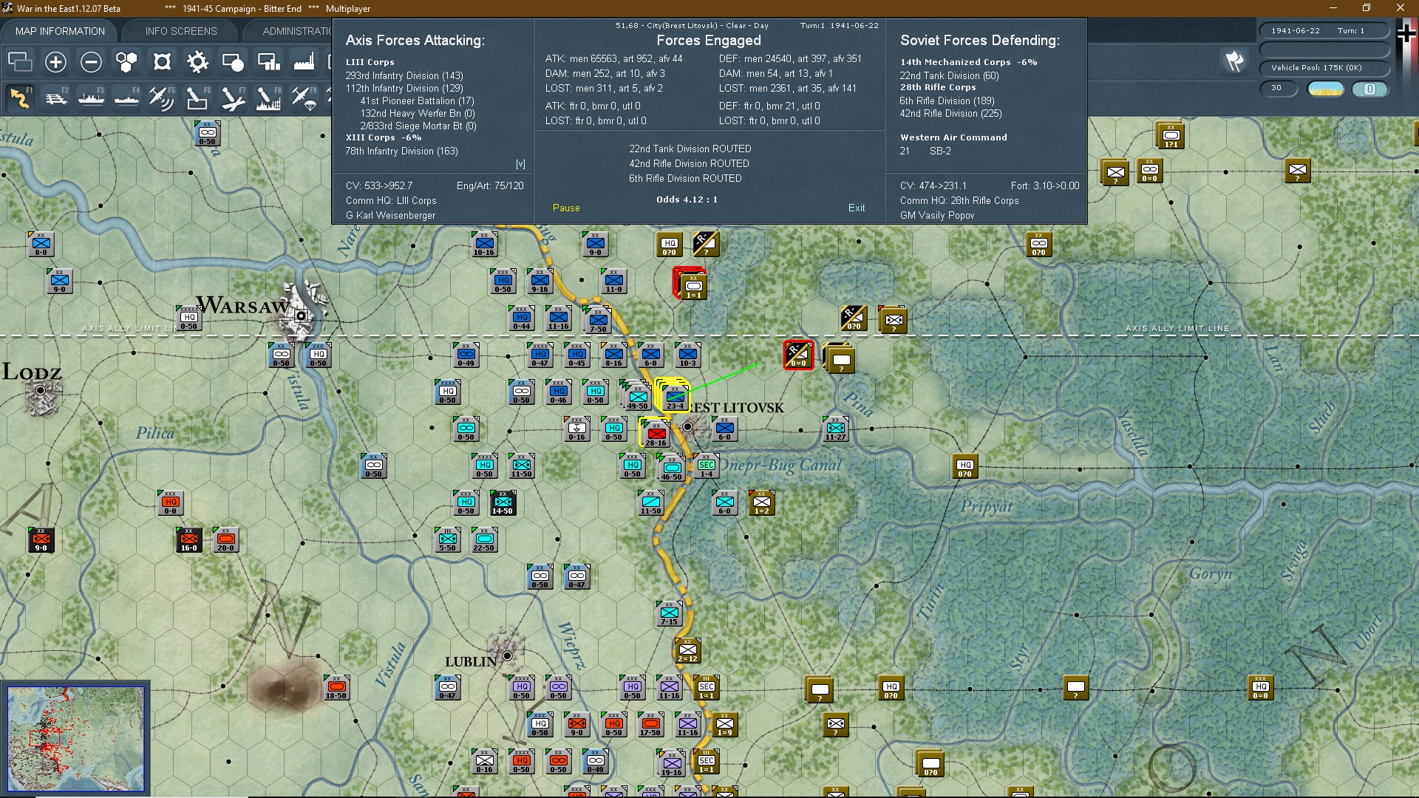1419x798 pixels.
Task: Select the 49-50 cyan unit counter
Action: point(637,397)
